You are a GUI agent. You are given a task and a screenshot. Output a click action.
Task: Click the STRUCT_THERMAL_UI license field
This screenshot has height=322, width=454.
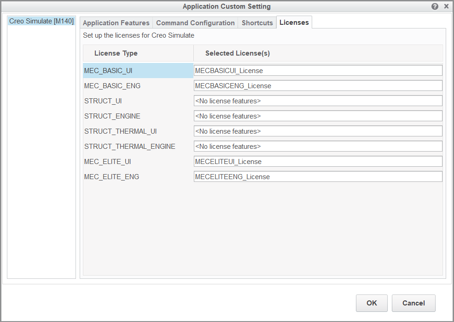(318, 131)
